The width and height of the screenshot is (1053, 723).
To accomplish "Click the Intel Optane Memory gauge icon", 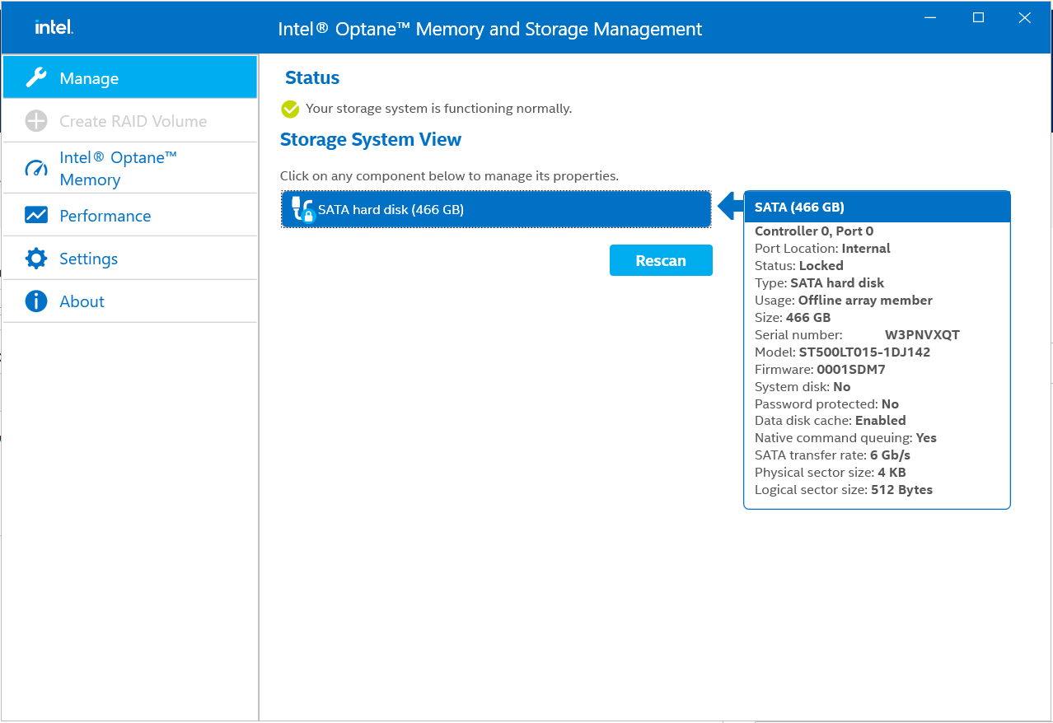I will (36, 168).
